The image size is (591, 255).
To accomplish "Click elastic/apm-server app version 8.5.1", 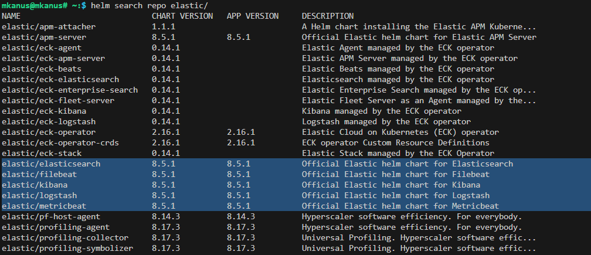I will (239, 38).
